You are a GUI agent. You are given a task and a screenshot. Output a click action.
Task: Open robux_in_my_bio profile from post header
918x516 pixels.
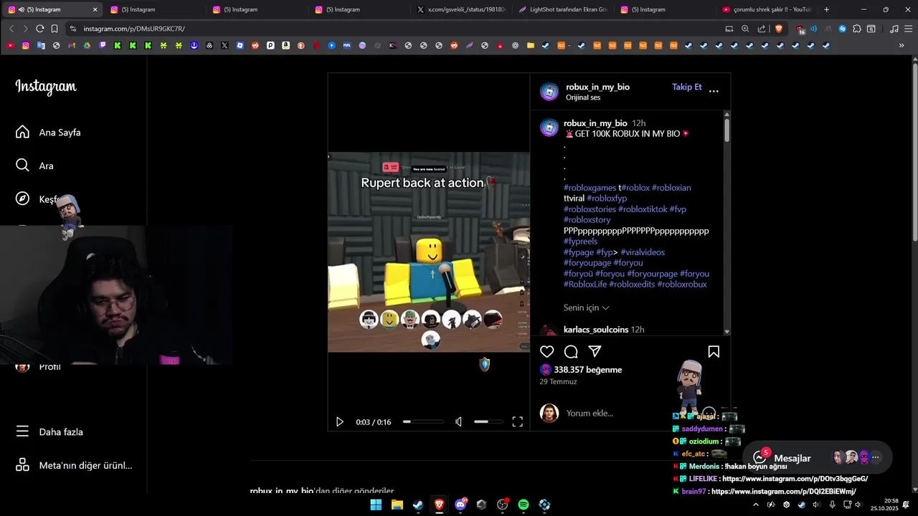tap(597, 87)
